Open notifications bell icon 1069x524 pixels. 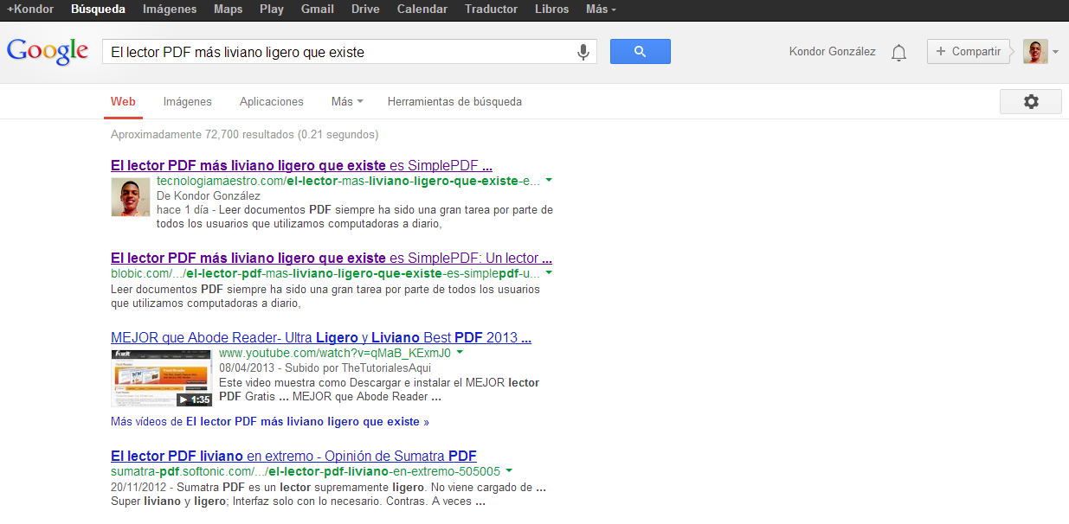tap(899, 53)
